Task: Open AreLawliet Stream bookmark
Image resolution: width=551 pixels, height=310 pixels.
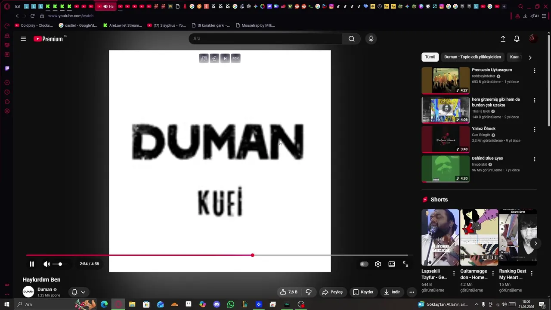Action: pyautogui.click(x=122, y=25)
